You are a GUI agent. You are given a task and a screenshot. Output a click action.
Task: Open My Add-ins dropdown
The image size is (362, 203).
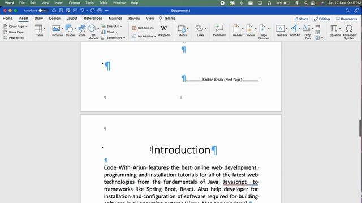144,36
